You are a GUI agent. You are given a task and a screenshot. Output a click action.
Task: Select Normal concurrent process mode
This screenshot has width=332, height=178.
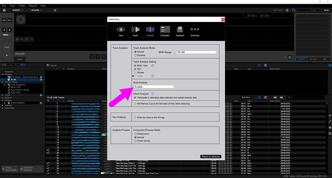coord(135,137)
